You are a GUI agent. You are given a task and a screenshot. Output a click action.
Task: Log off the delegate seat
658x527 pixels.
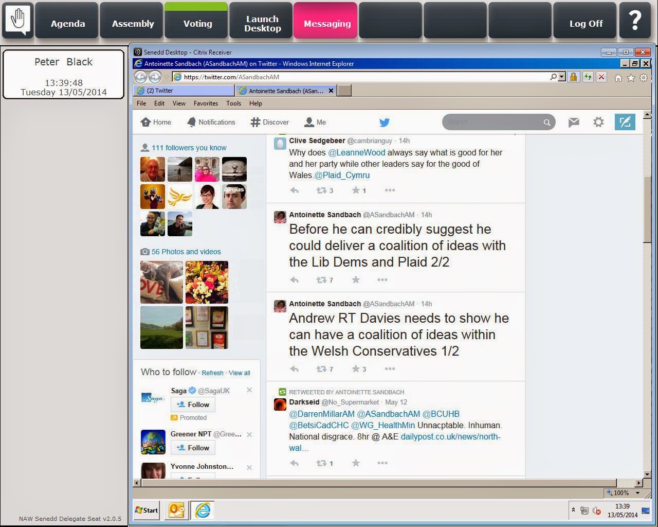click(586, 21)
